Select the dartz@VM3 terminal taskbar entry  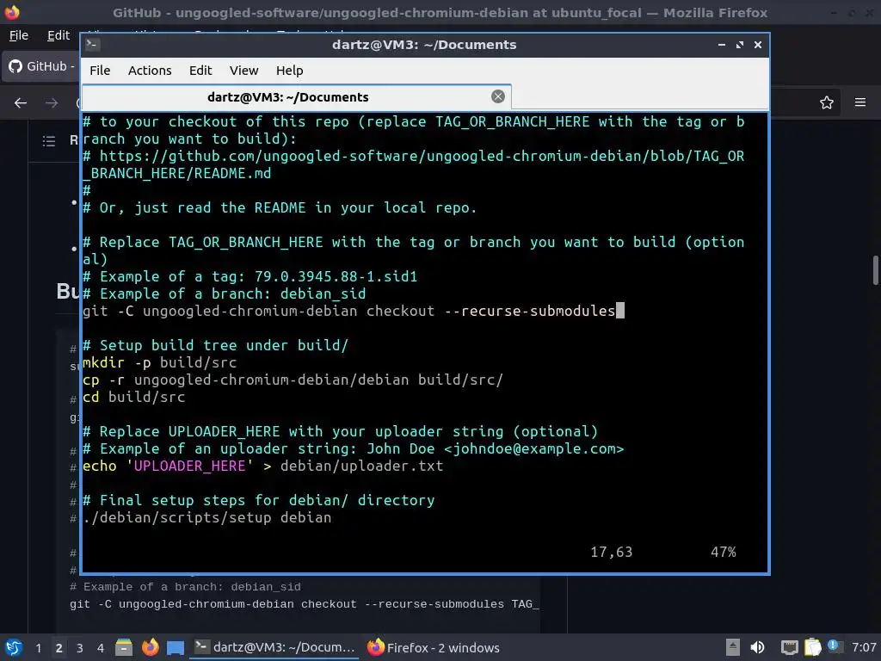(274, 647)
